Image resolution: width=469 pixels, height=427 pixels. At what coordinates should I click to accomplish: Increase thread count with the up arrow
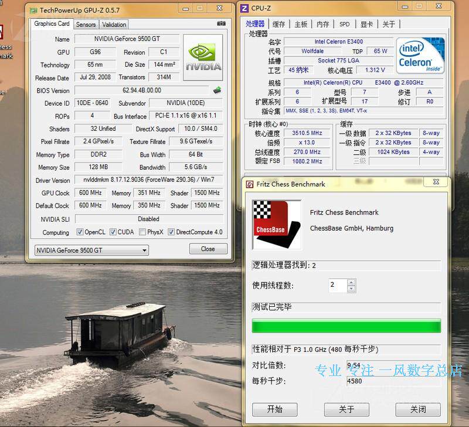(351, 282)
